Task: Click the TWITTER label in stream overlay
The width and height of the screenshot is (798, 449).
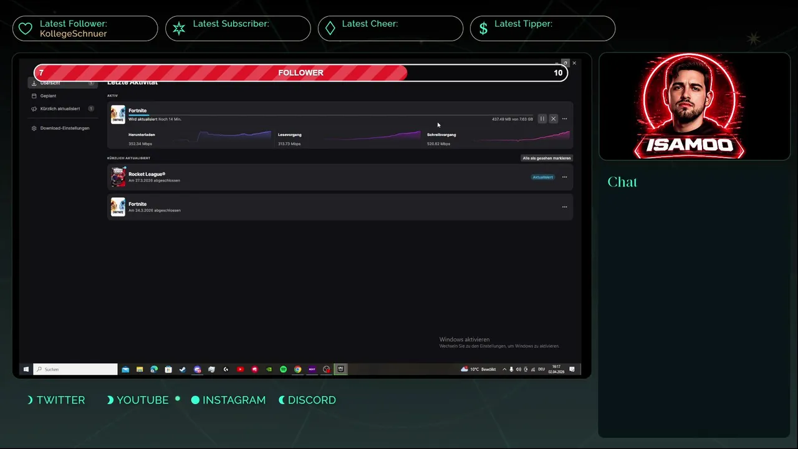Action: tap(60, 400)
